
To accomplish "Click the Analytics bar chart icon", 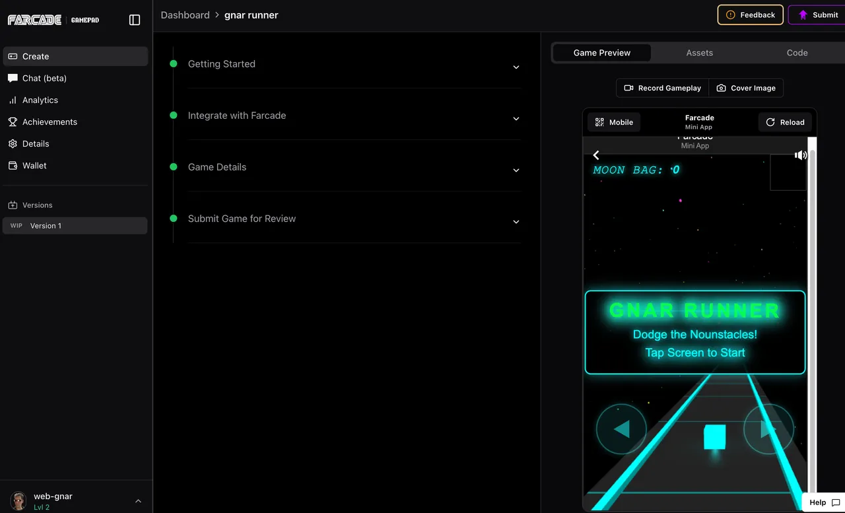I will [13, 100].
